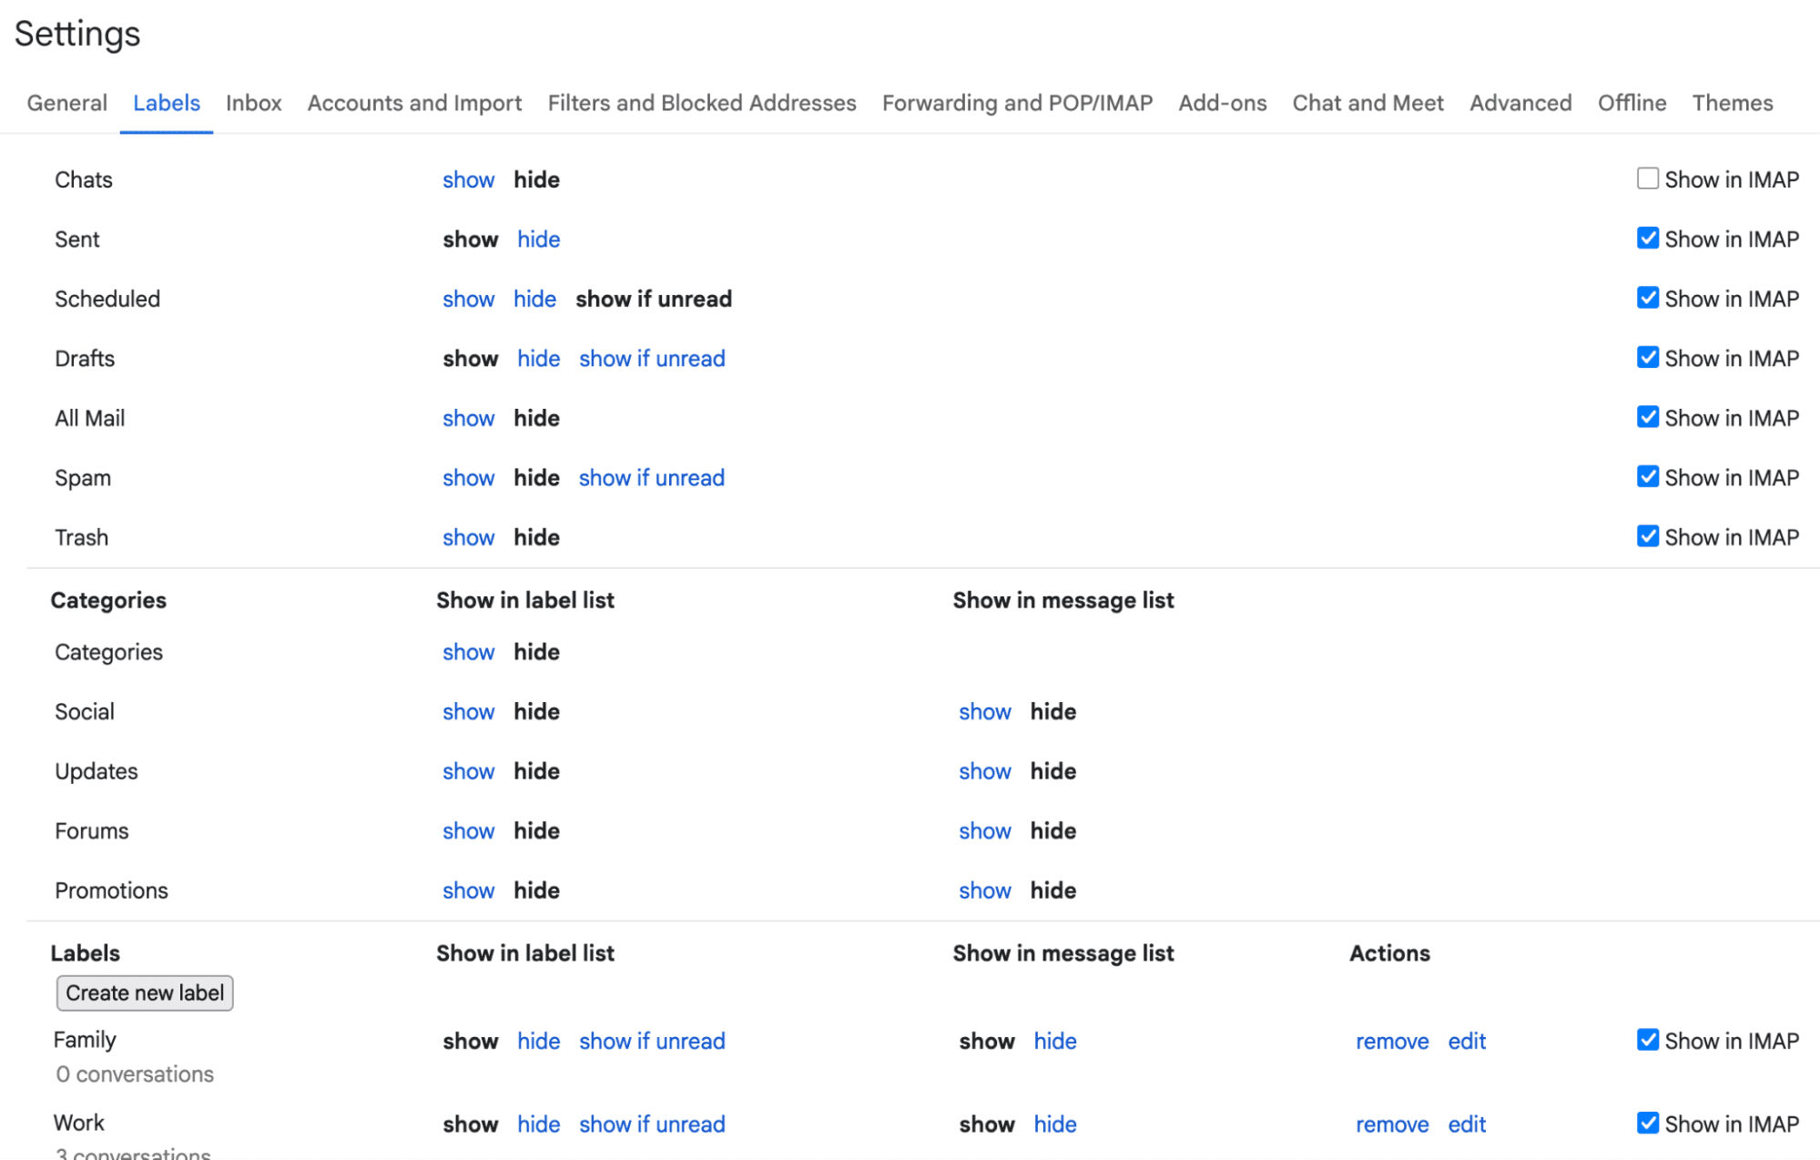Viewport: 1820px width, 1160px height.
Task: Set Scheduled to show if unread
Action: click(653, 298)
